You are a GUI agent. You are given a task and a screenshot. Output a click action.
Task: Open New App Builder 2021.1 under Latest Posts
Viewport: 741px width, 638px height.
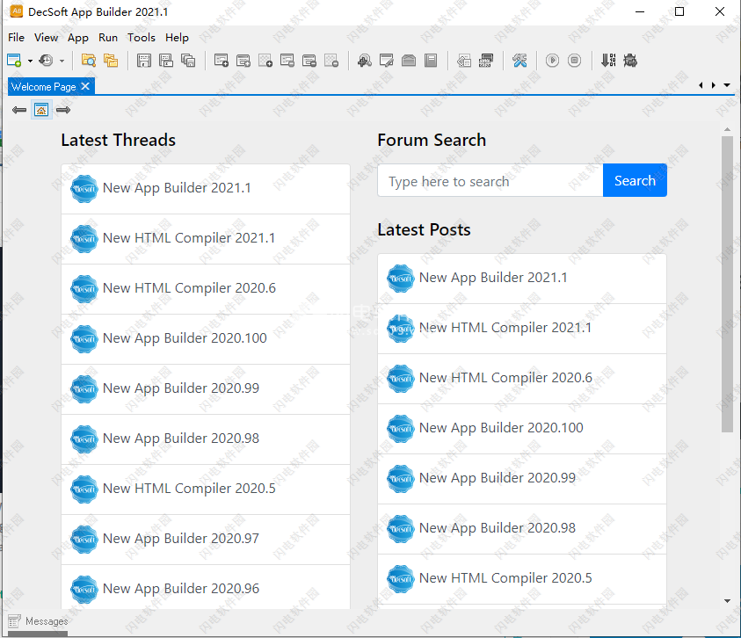[x=522, y=279]
